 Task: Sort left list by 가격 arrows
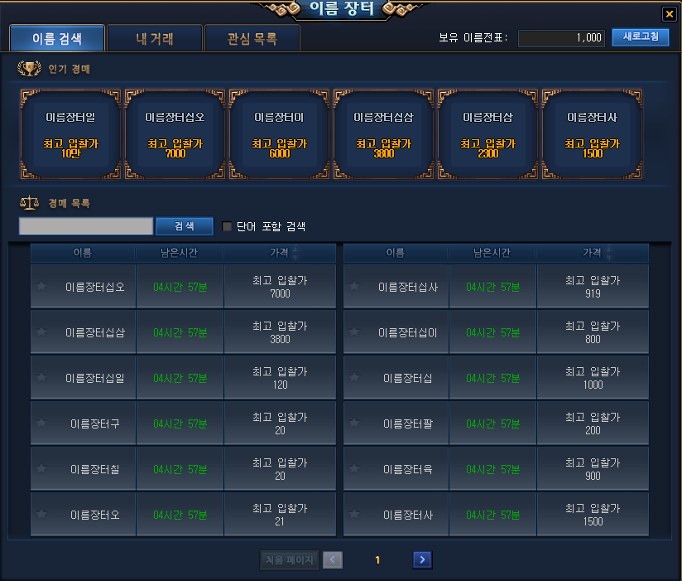pyautogui.click(x=296, y=253)
